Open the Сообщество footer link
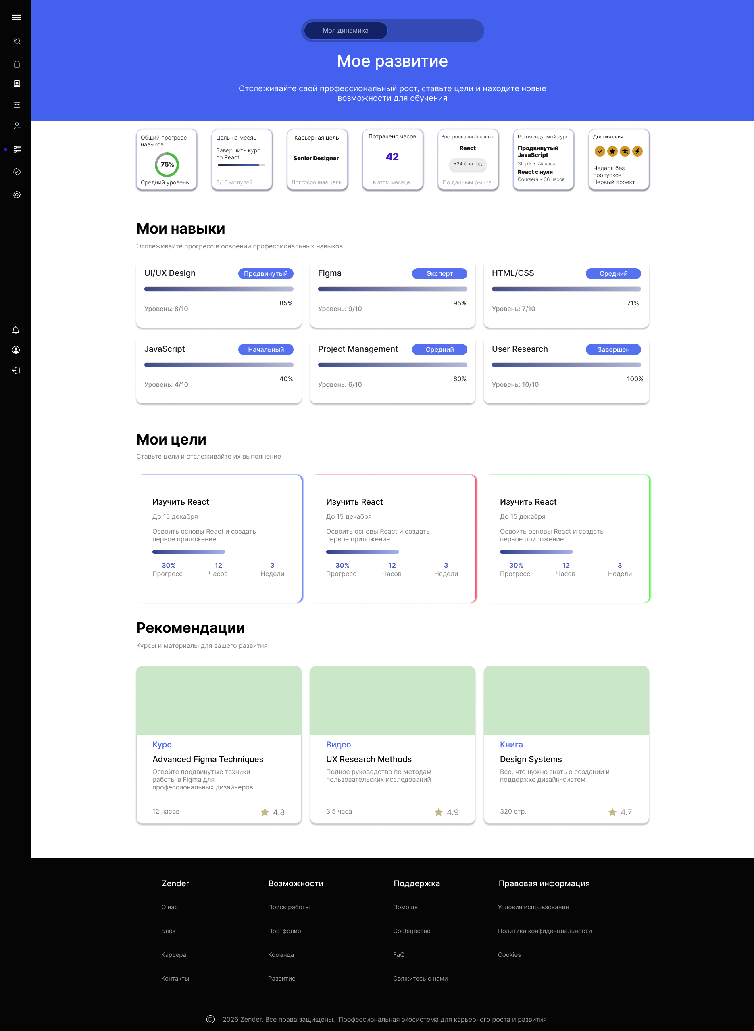This screenshot has width=754, height=1031. (412, 931)
